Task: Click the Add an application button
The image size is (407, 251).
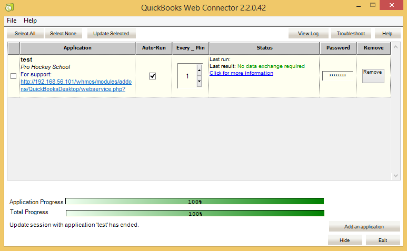Action: [x=364, y=226]
